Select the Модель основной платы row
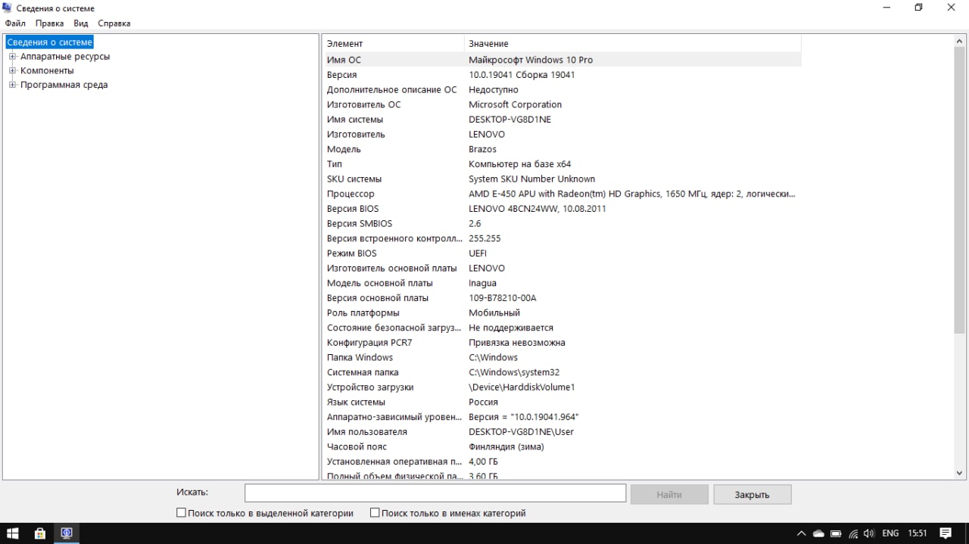This screenshot has height=544, width=969. (562, 283)
